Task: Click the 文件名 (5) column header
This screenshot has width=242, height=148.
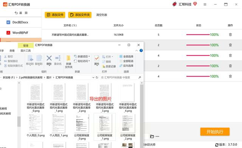Action: pos(70,25)
